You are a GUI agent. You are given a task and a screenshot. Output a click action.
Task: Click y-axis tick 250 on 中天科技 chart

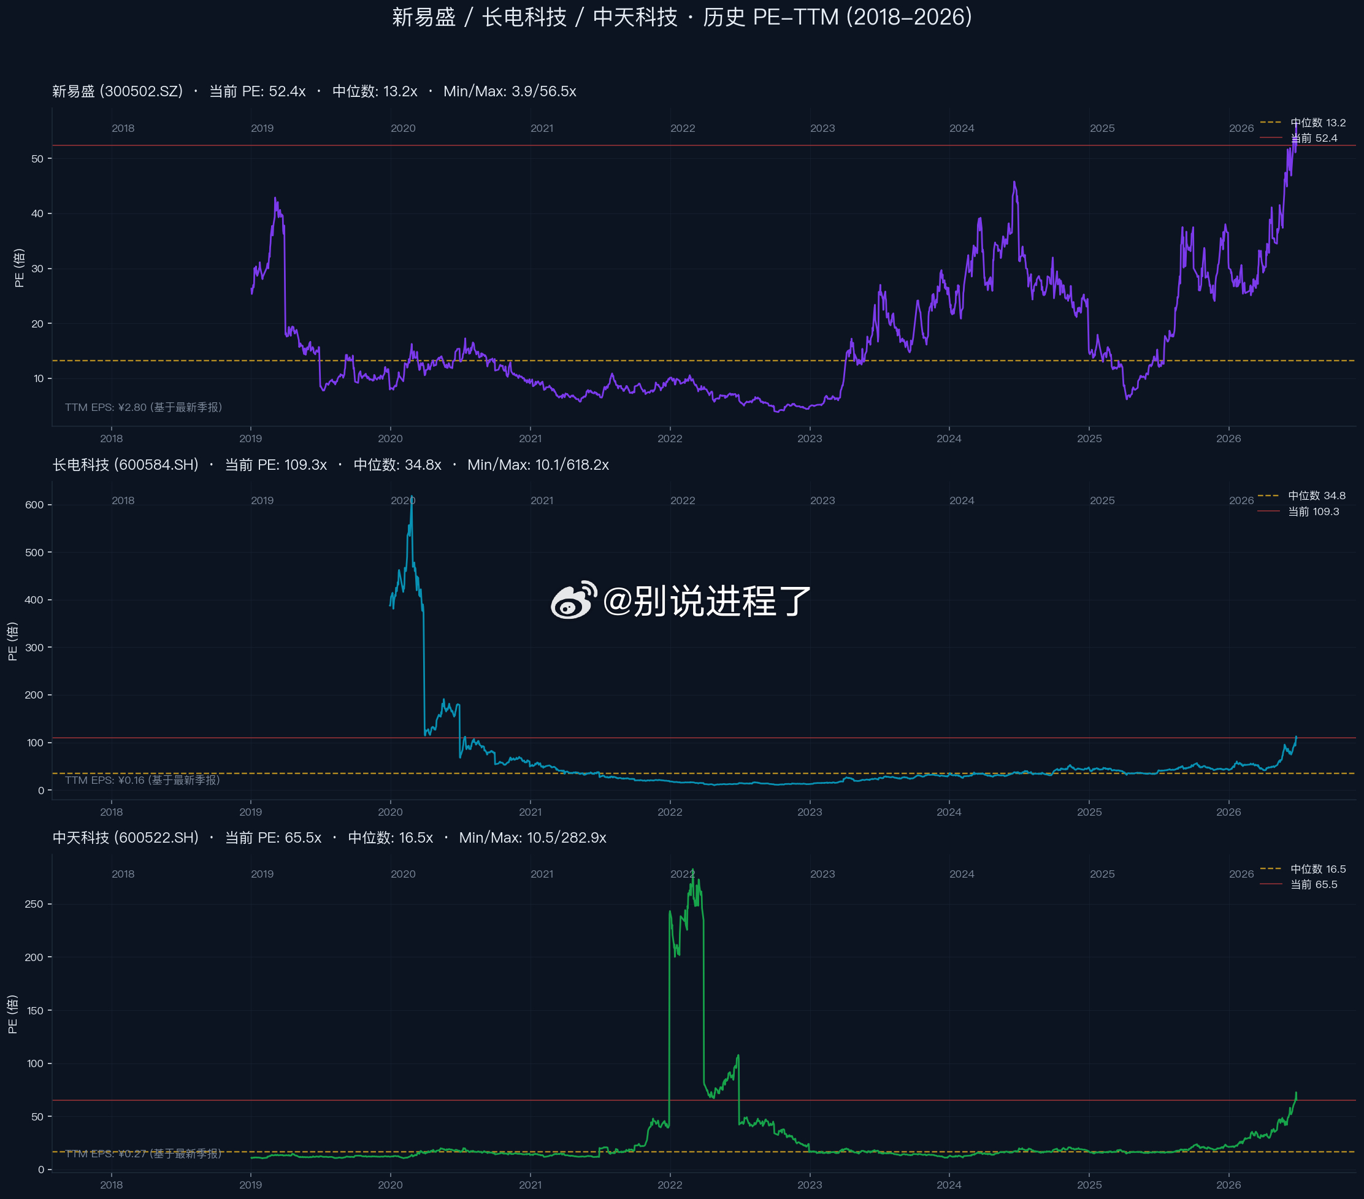pyautogui.click(x=34, y=905)
